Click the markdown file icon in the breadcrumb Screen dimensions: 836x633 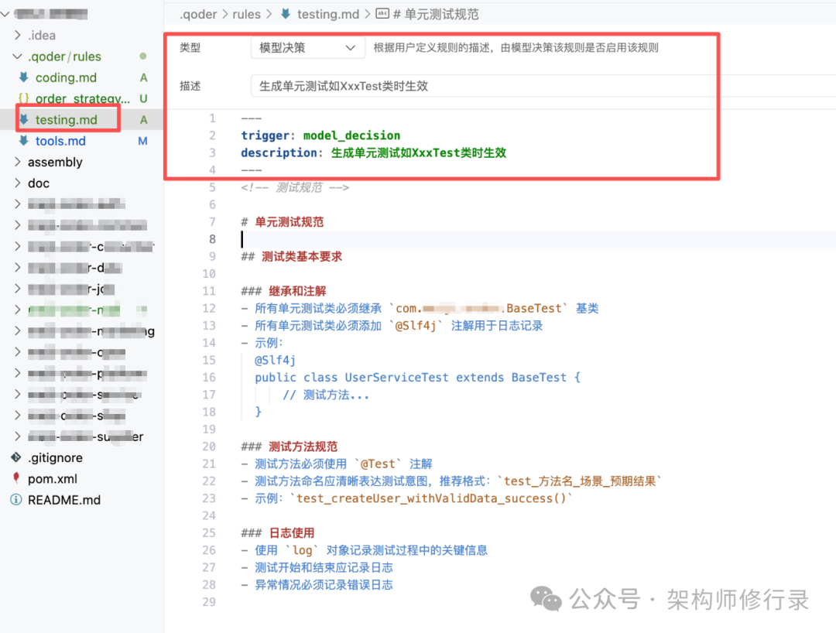[286, 14]
